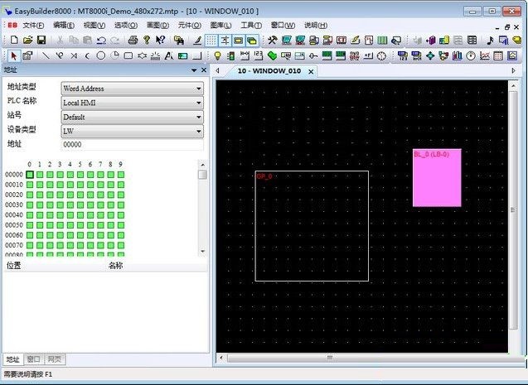Click the Save file icon
The image size is (528, 385).
click(41, 40)
